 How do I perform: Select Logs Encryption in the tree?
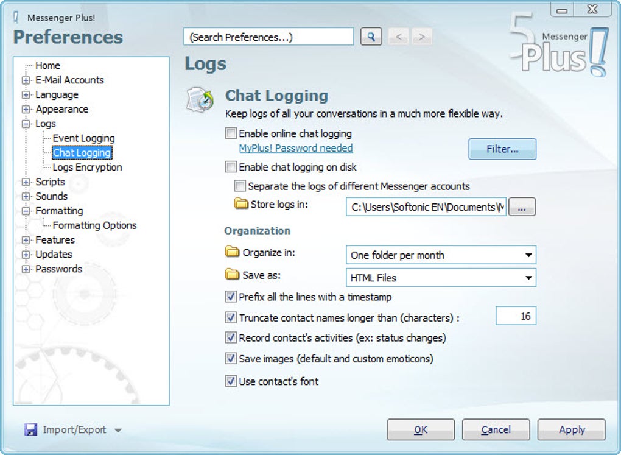point(87,168)
